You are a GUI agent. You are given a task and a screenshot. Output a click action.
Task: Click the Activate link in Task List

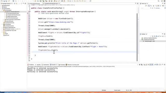pos(158,8)
